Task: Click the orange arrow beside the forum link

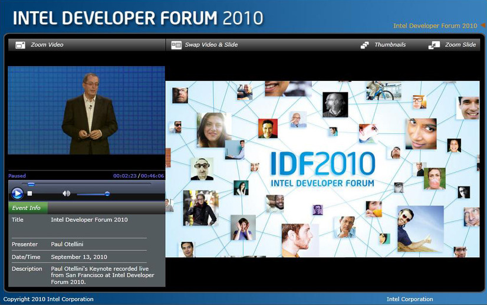Action: [483, 25]
